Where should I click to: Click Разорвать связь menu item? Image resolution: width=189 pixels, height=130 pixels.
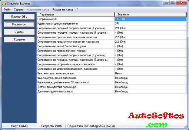(x=63, y=9)
